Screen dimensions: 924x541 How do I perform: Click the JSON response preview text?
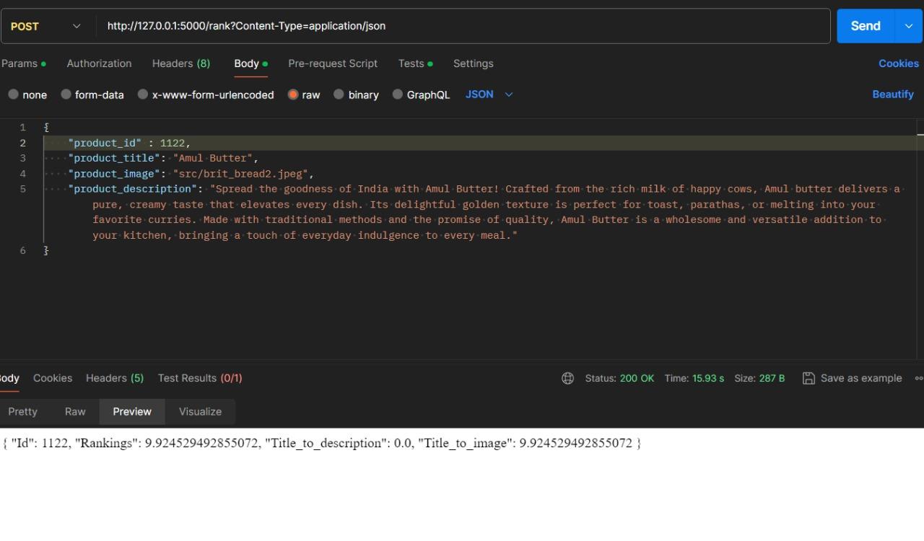(322, 443)
